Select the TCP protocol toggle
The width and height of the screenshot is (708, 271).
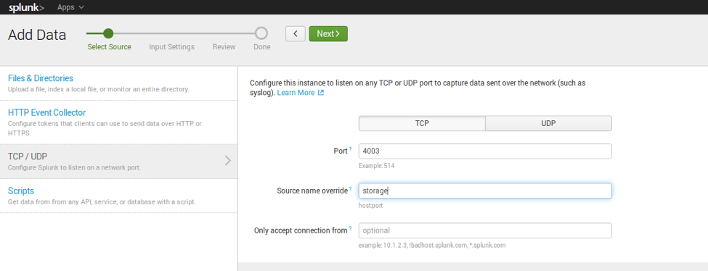tap(422, 124)
